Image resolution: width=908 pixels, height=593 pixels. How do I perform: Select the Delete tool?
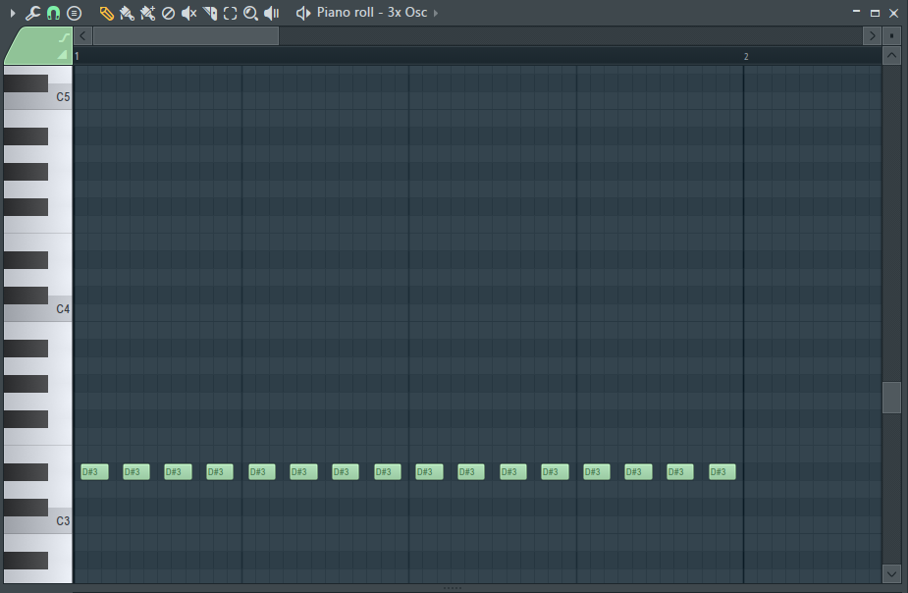click(168, 13)
